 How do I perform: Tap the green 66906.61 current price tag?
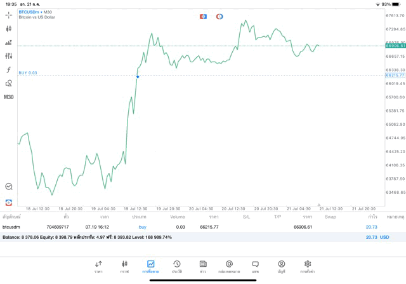pos(395,46)
